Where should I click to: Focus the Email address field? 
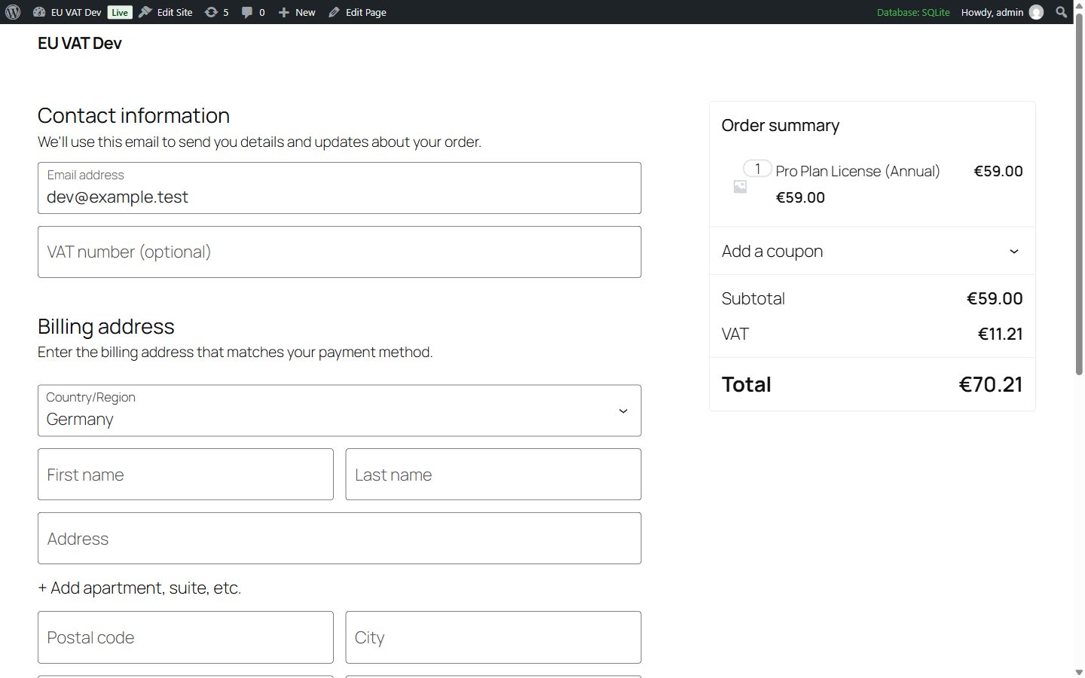coord(339,188)
